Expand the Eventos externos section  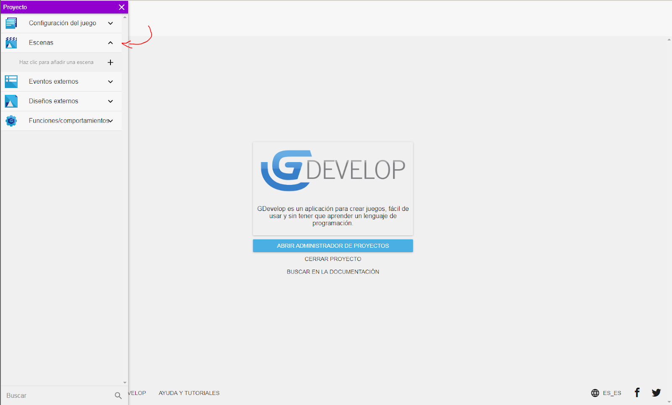click(110, 82)
